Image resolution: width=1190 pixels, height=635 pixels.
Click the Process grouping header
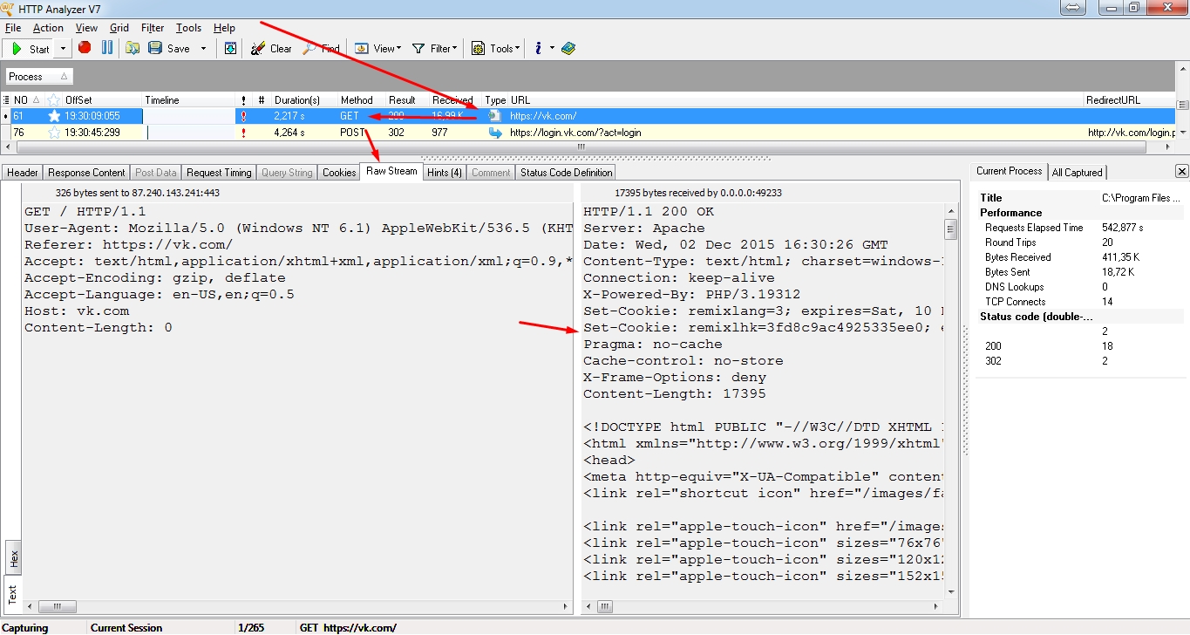tap(38, 77)
